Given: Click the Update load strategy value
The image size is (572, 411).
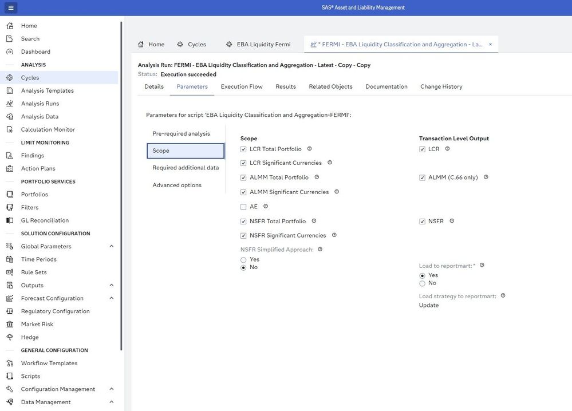Looking at the screenshot, I should 429,305.
